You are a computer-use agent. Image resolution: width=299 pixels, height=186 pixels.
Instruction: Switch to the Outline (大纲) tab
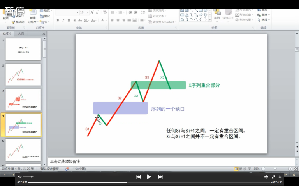point(21,34)
